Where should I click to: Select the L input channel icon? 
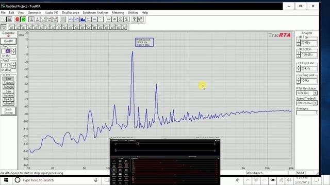[x=31, y=20]
